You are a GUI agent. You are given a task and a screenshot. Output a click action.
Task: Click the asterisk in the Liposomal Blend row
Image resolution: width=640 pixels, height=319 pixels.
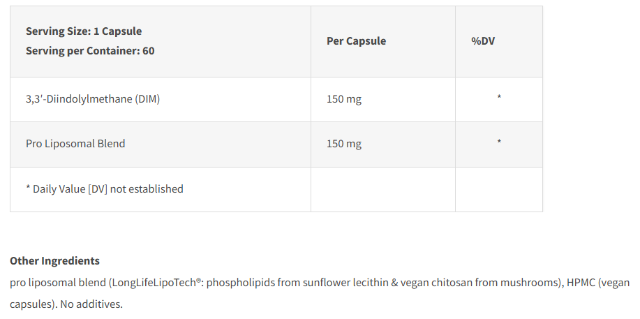[499, 141]
